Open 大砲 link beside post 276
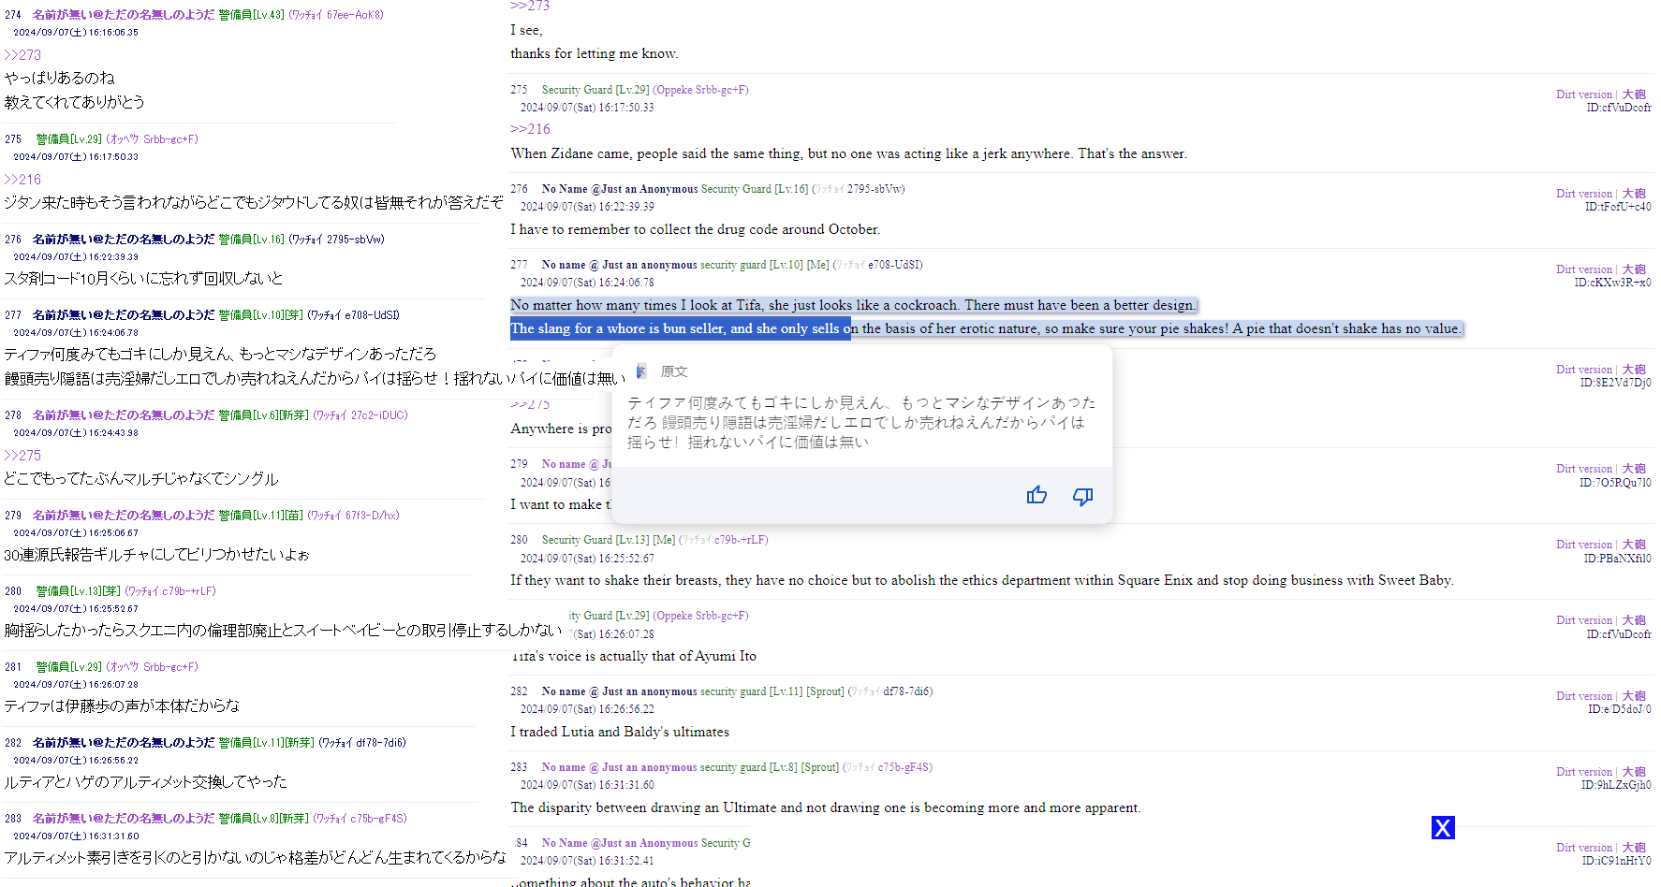This screenshot has width=1661, height=887. pos(1634,194)
